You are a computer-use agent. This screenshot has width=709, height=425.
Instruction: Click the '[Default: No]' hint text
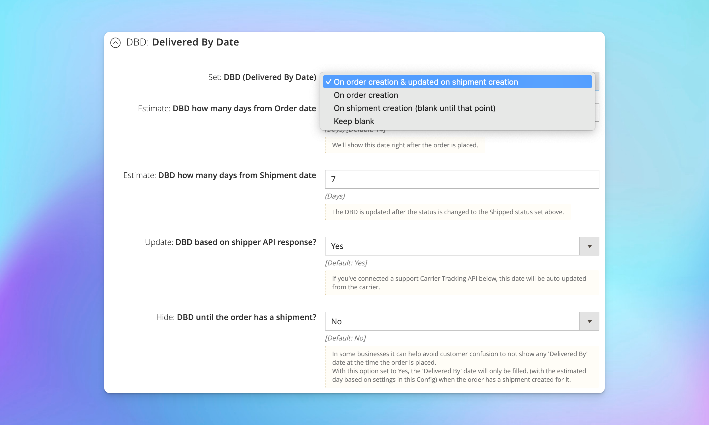[x=345, y=338]
